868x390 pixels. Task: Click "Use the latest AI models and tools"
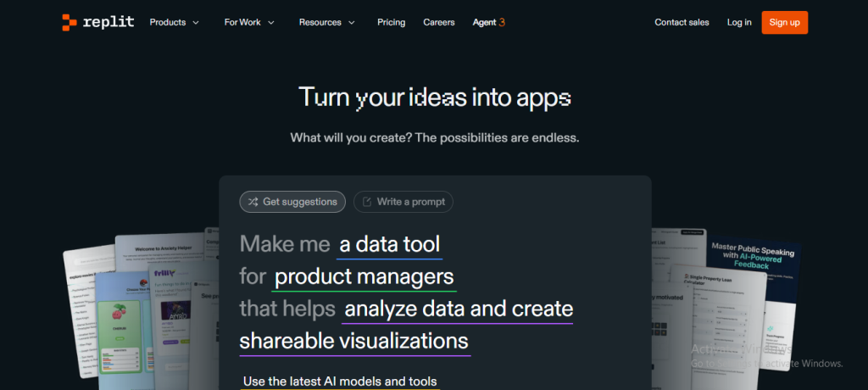point(340,382)
